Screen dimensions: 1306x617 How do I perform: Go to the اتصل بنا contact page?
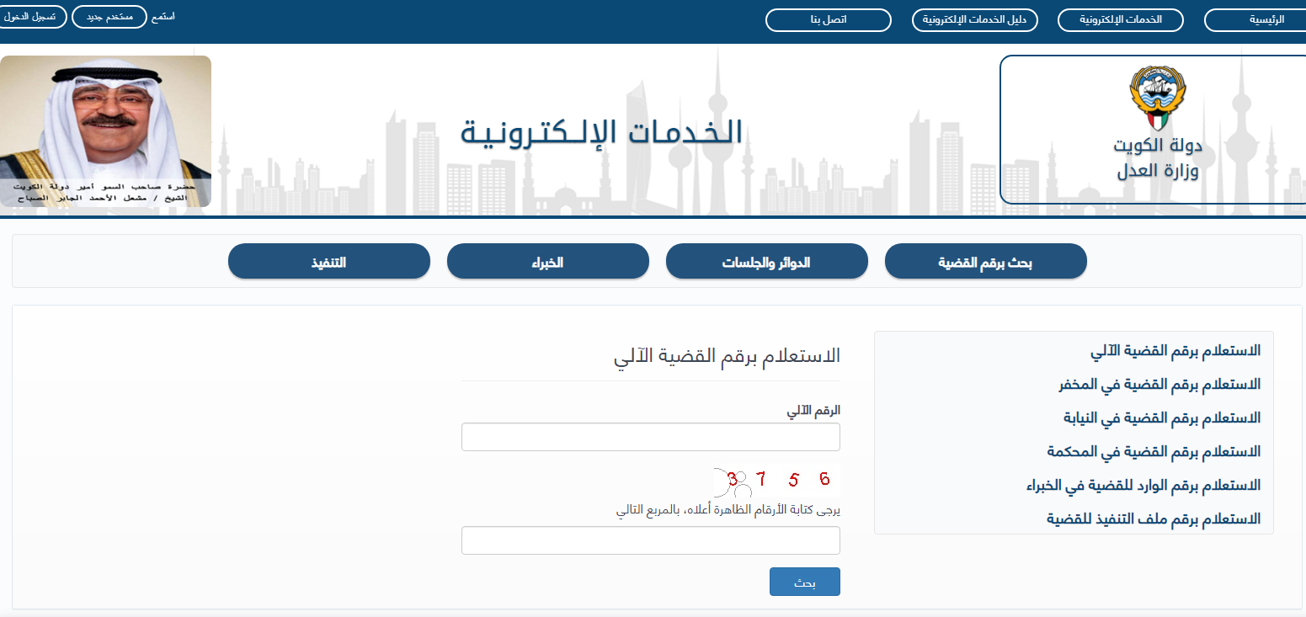[x=828, y=19]
